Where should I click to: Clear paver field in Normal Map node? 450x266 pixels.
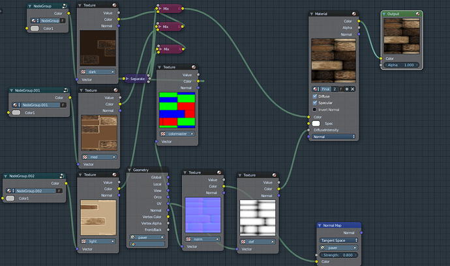(x=355, y=248)
